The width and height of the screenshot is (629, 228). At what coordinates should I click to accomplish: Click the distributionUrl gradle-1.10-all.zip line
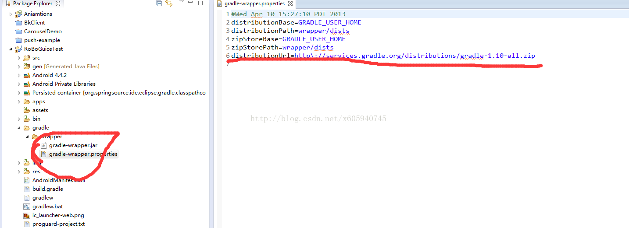click(x=383, y=56)
